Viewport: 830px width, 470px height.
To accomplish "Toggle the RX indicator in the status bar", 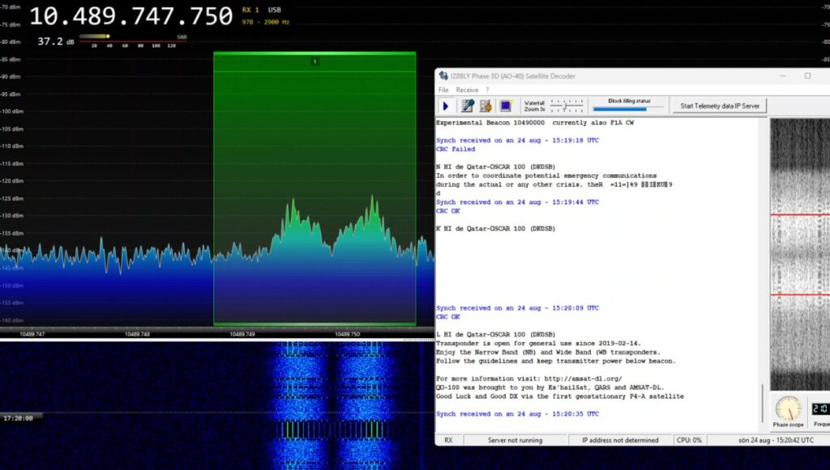I will click(448, 439).
